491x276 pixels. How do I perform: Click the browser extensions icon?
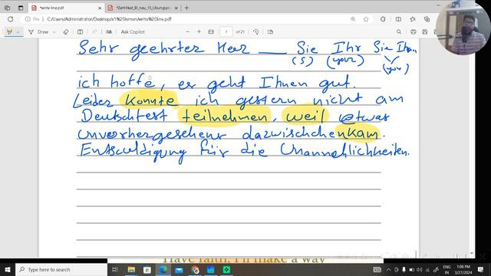[383, 19]
